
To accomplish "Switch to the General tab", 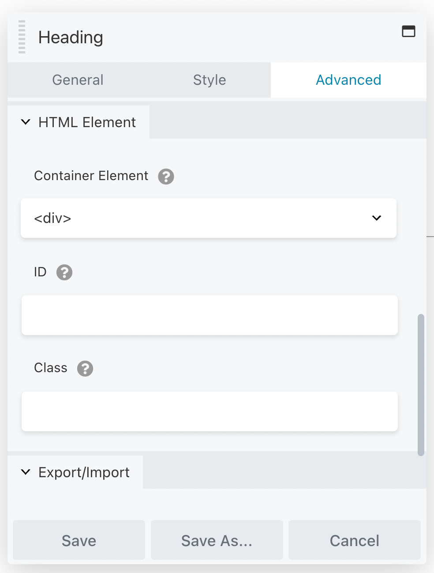I will (78, 80).
